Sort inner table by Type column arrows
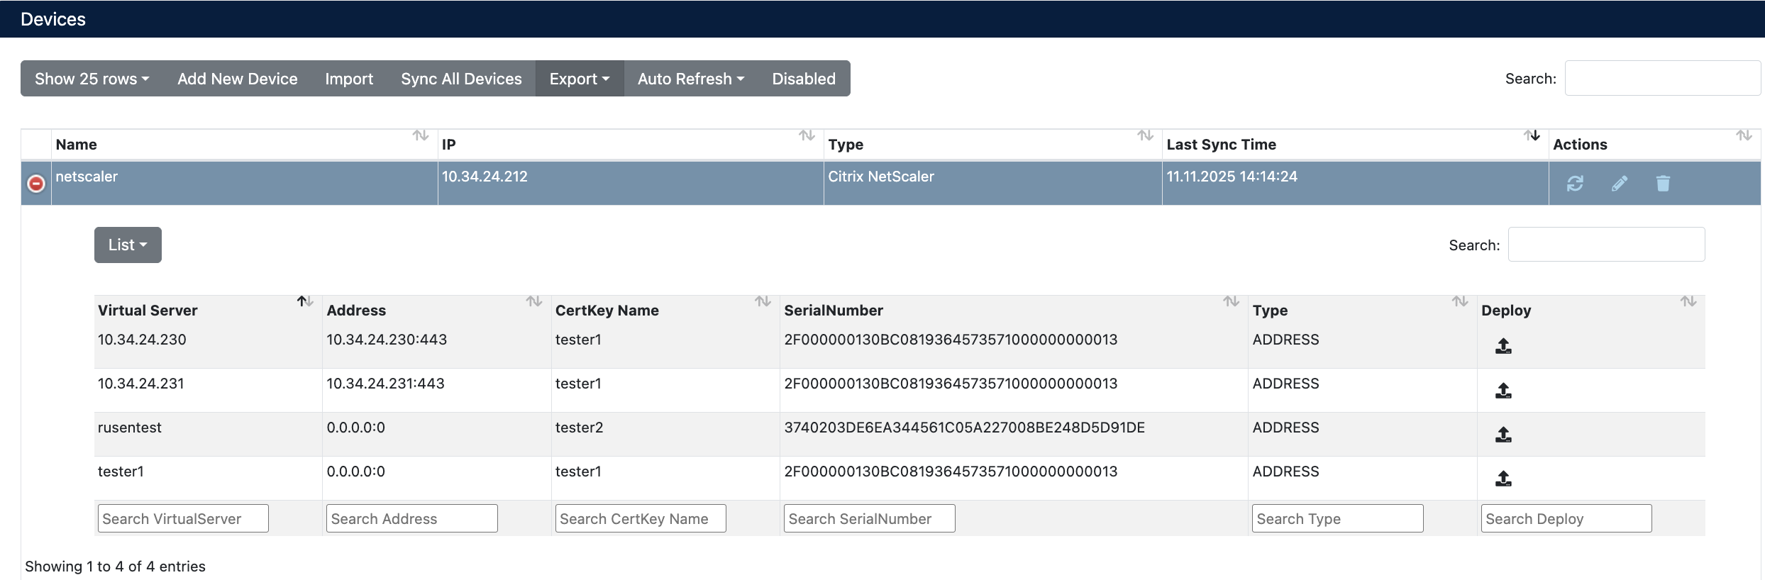This screenshot has height=580, width=1765. (x=1460, y=301)
